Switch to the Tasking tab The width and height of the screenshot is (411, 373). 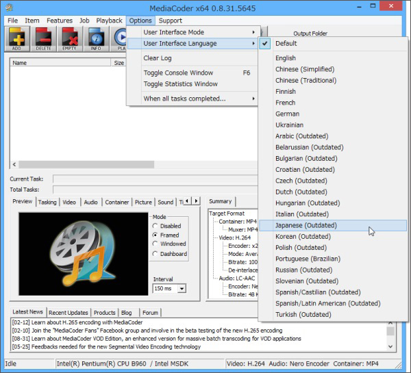[47, 202]
